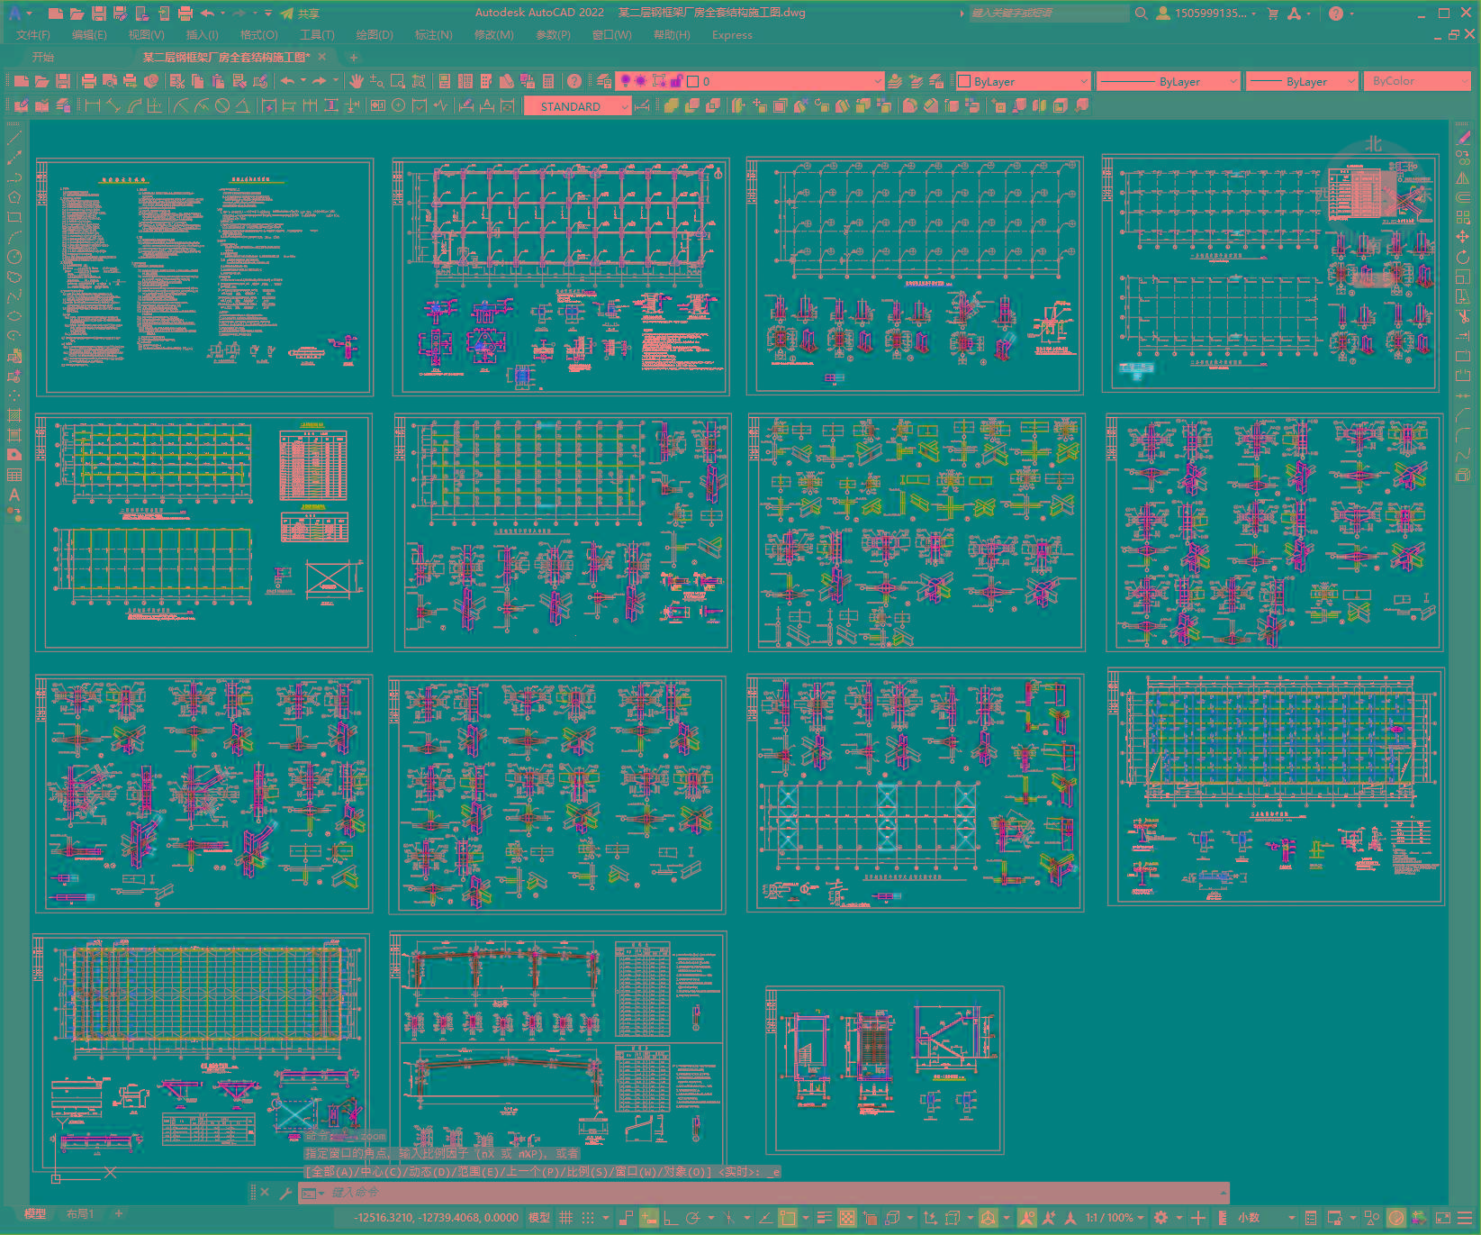Select the Move tool in modify toolbar
This screenshot has height=1235, width=1481.
(x=1463, y=237)
